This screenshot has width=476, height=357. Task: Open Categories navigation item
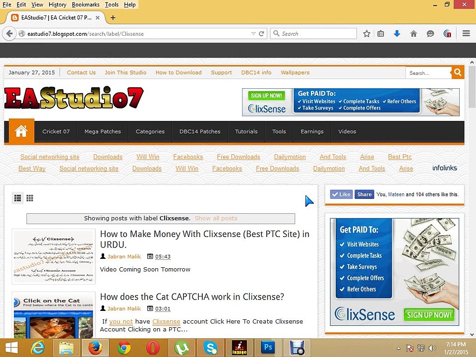[x=150, y=131]
